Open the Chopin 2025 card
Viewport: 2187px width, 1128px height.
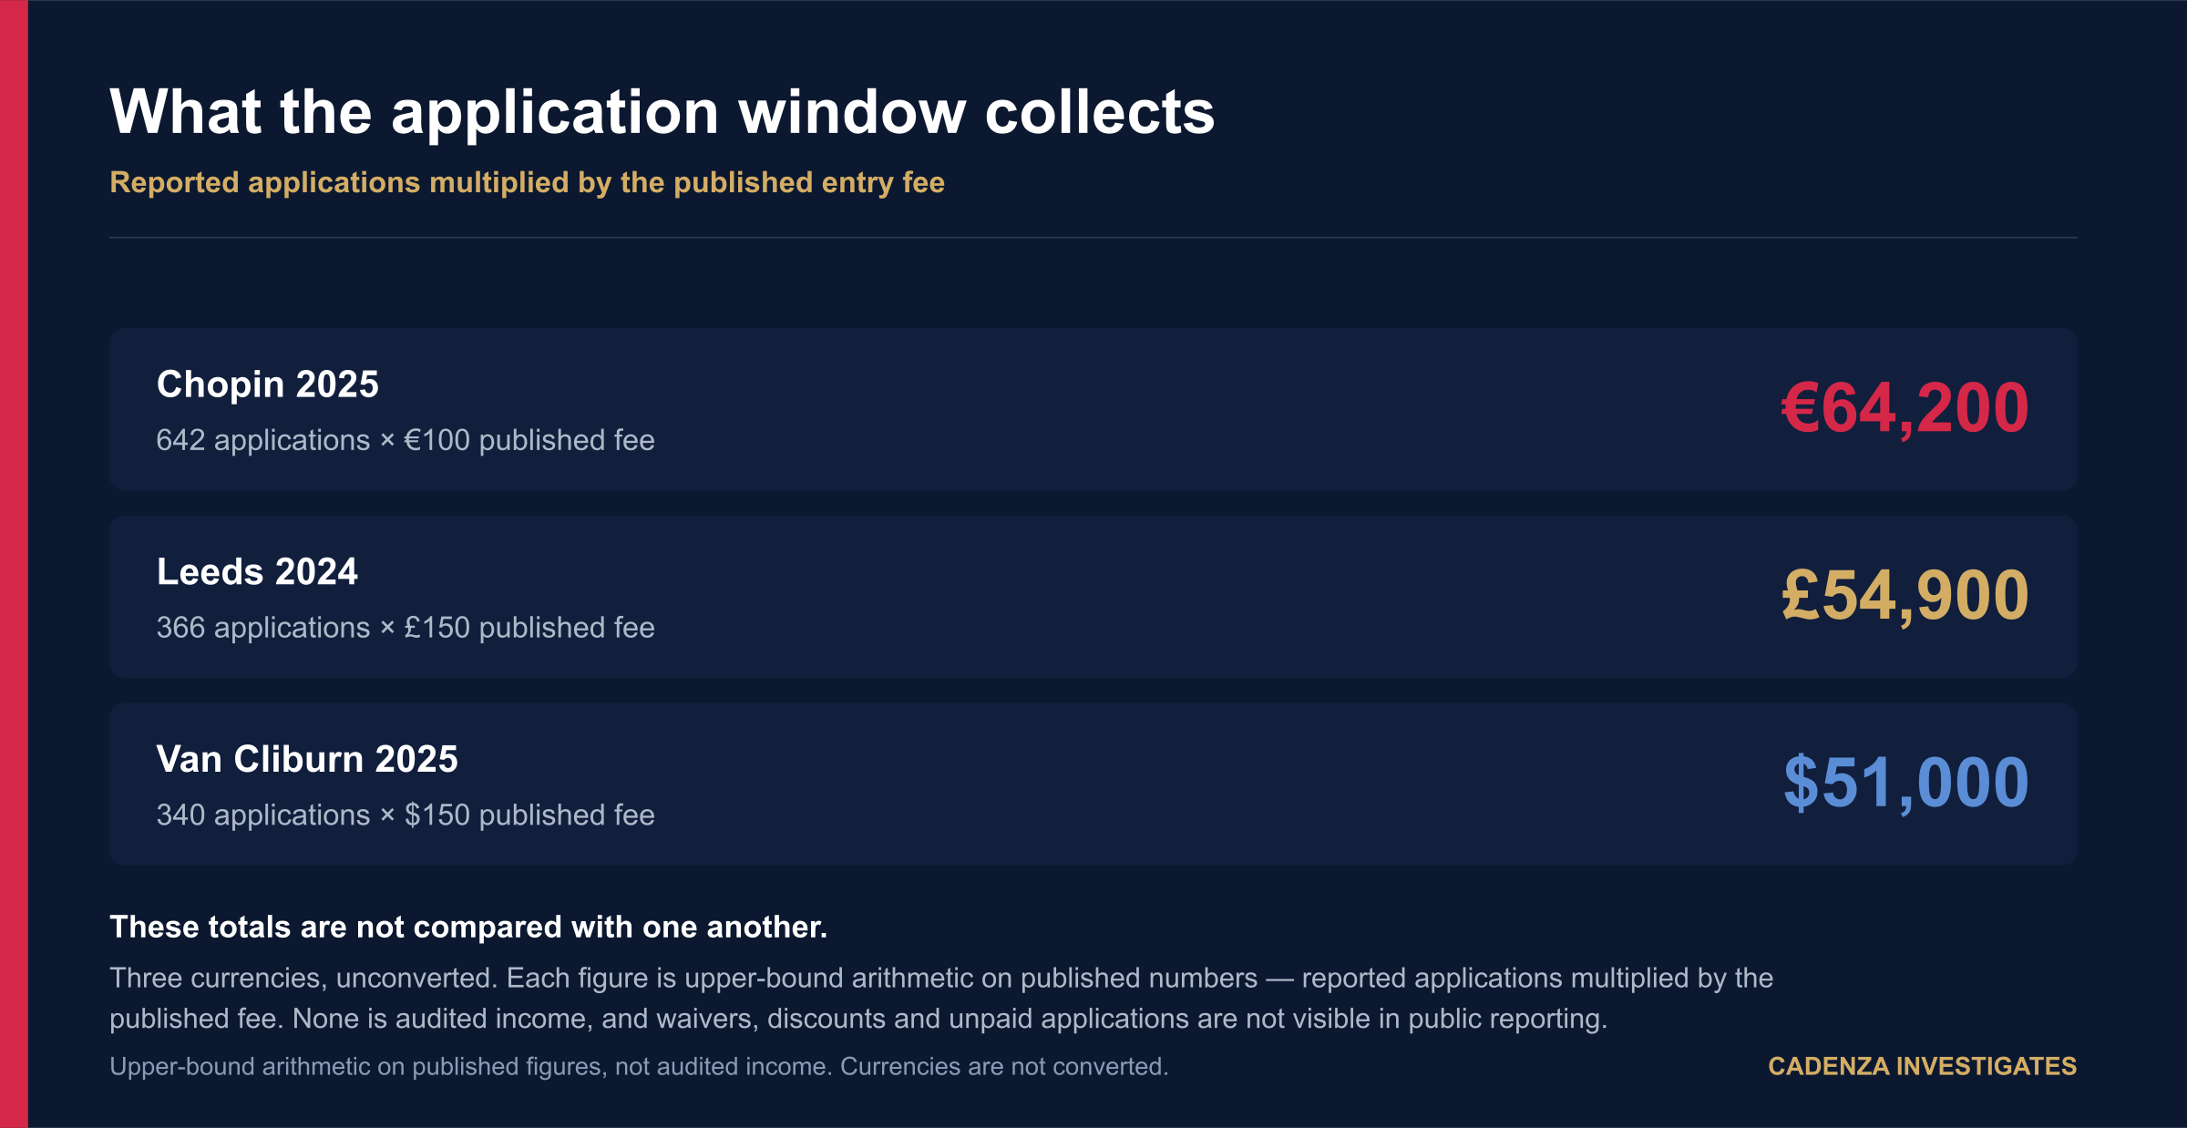pyautogui.click(x=1093, y=409)
